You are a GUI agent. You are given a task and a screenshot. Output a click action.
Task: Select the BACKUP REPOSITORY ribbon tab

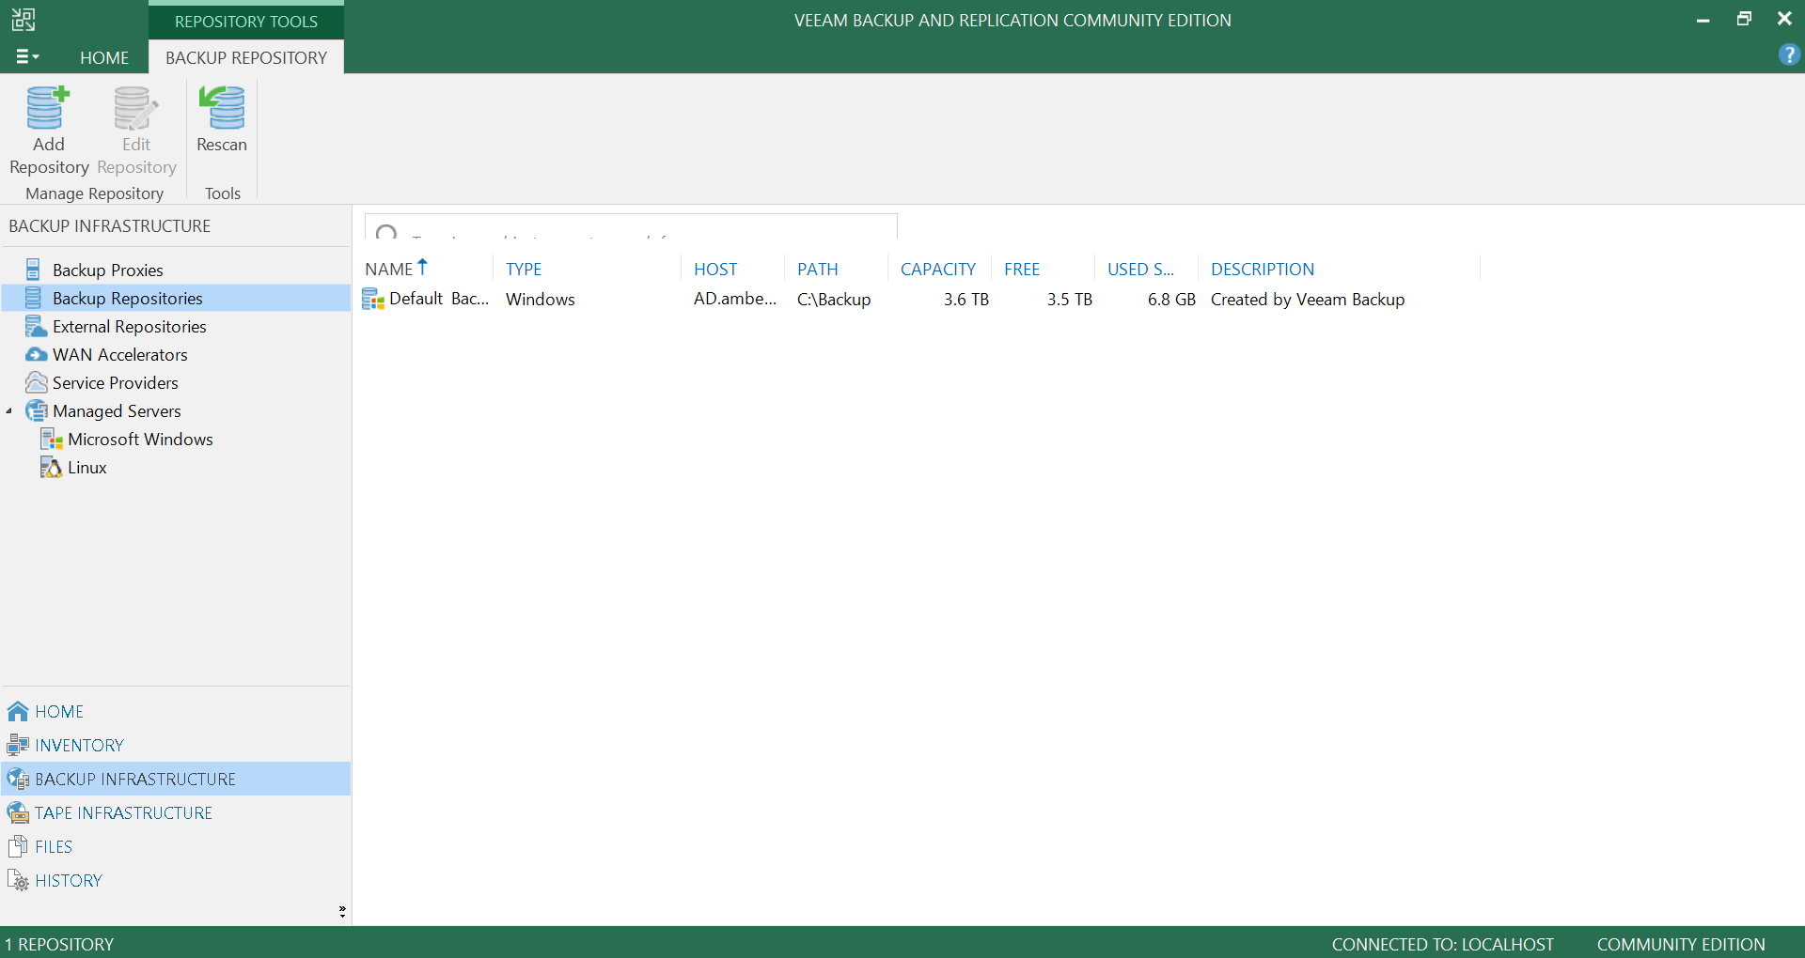246,57
